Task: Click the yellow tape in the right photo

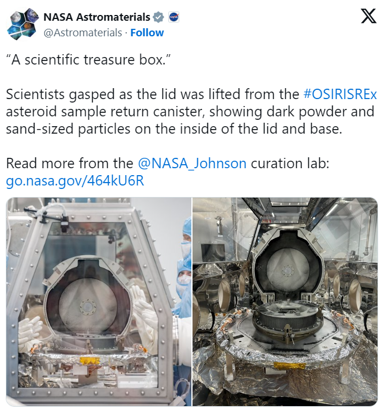Action: click(289, 366)
